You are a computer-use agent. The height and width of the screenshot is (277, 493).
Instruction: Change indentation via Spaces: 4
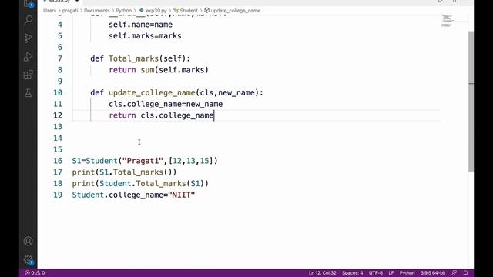tap(353, 273)
